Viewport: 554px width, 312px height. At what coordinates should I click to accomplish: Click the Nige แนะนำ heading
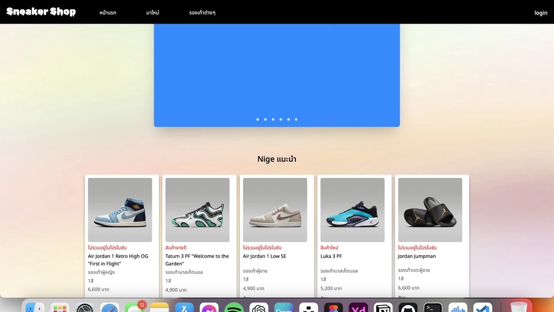tap(276, 159)
